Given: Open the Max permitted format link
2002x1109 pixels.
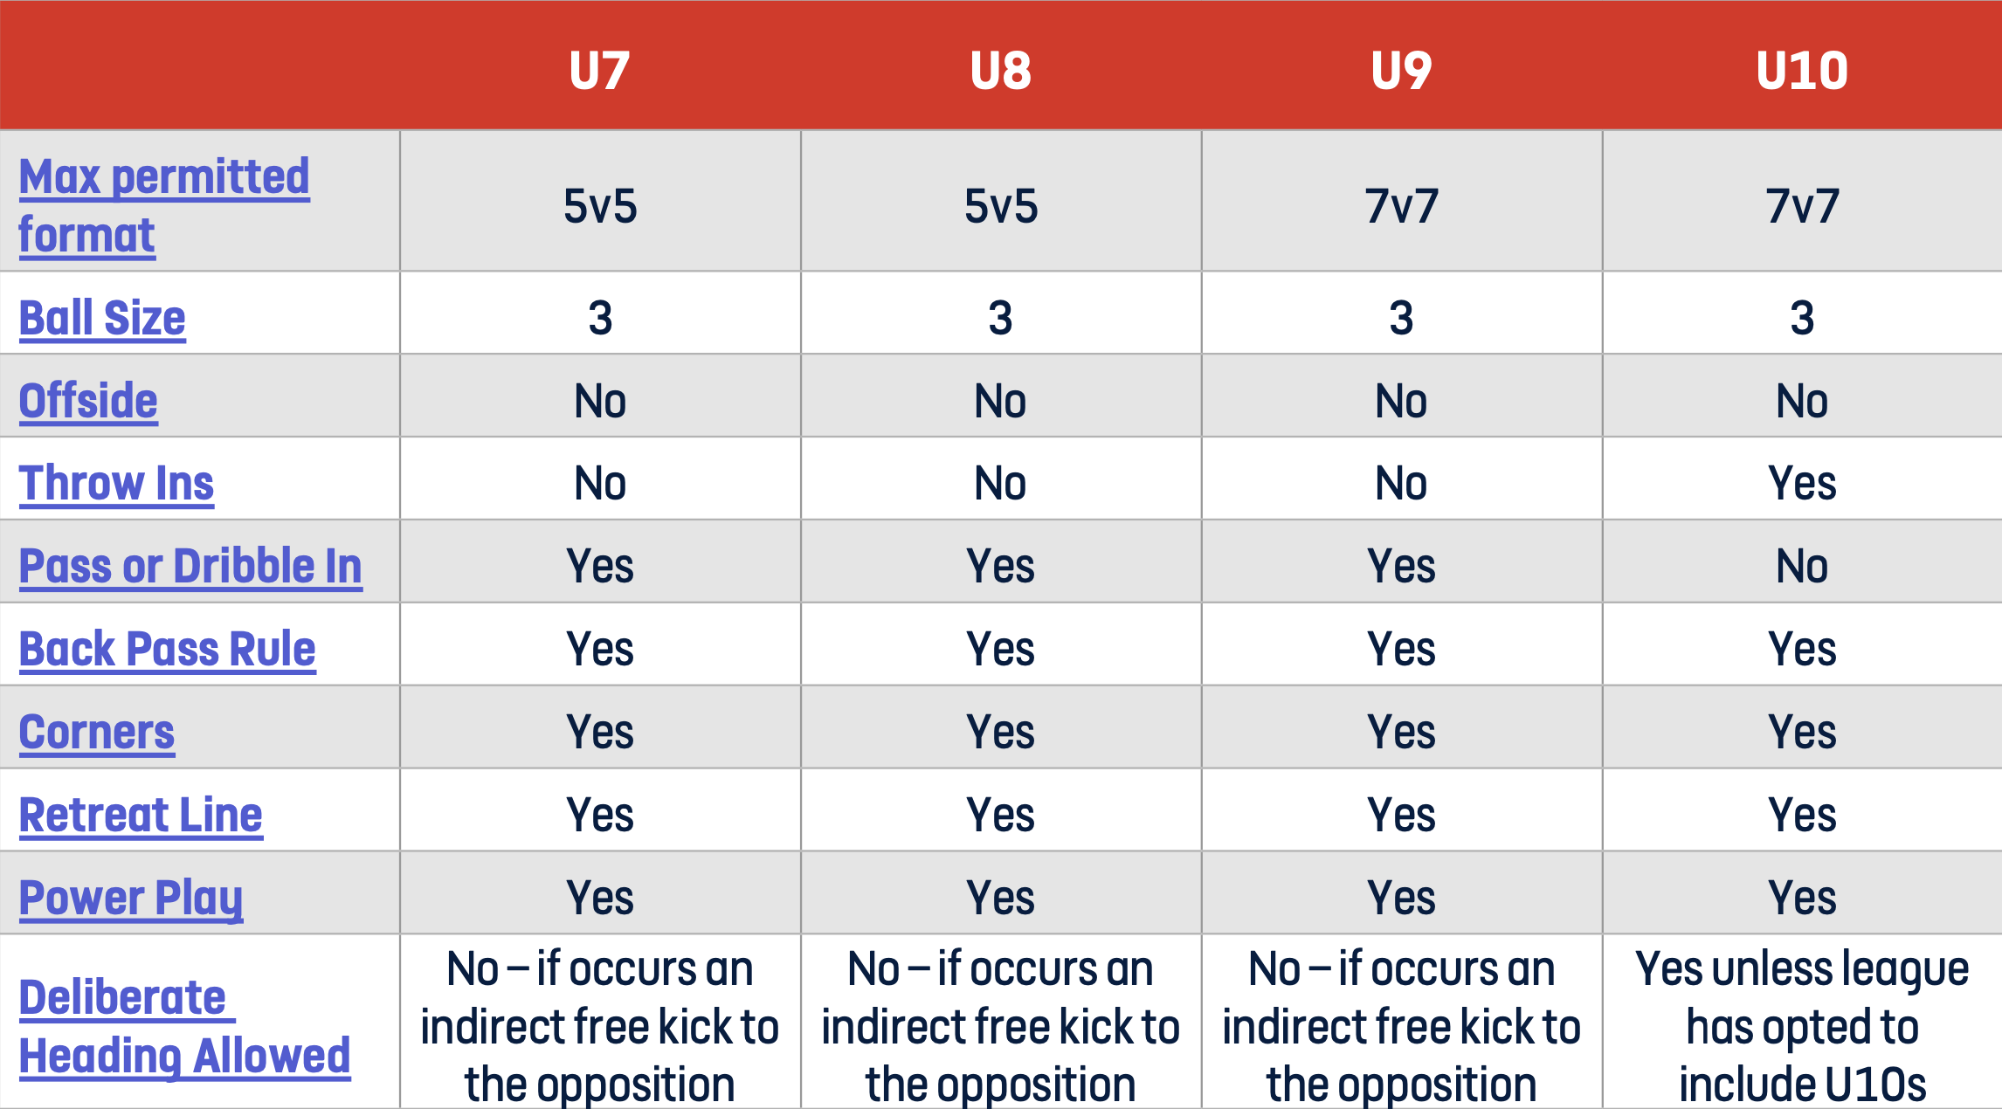Looking at the screenshot, I should point(164,206).
